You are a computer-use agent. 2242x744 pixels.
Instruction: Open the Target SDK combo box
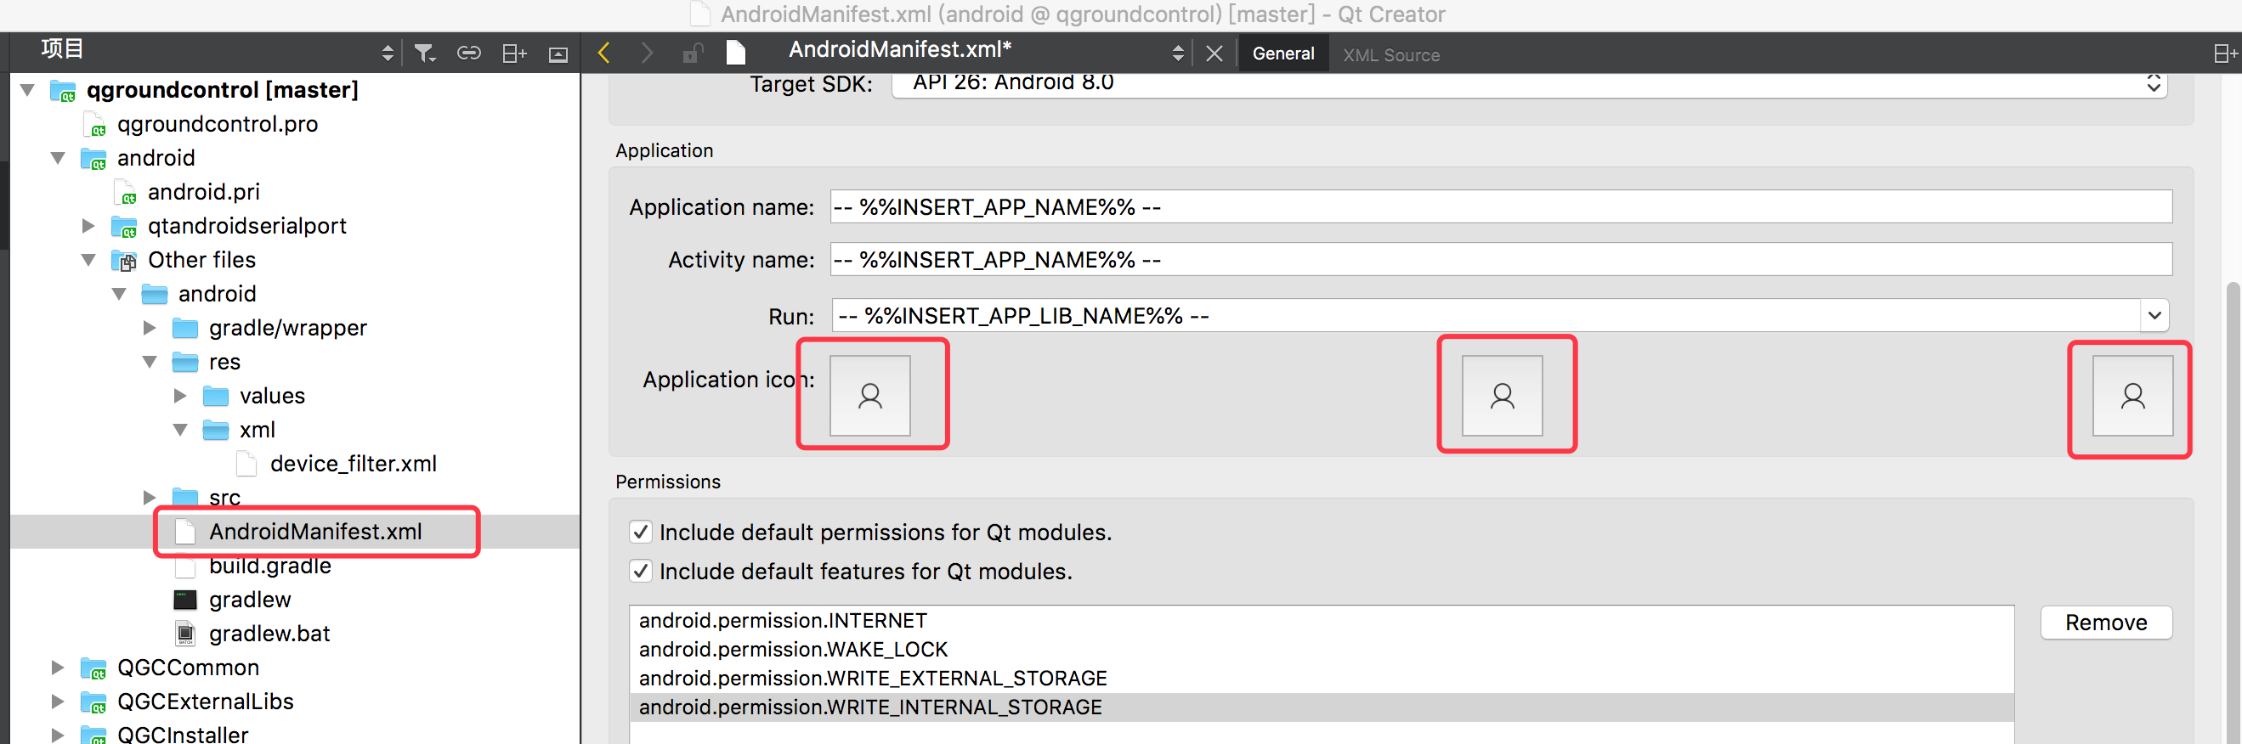coord(1529,83)
